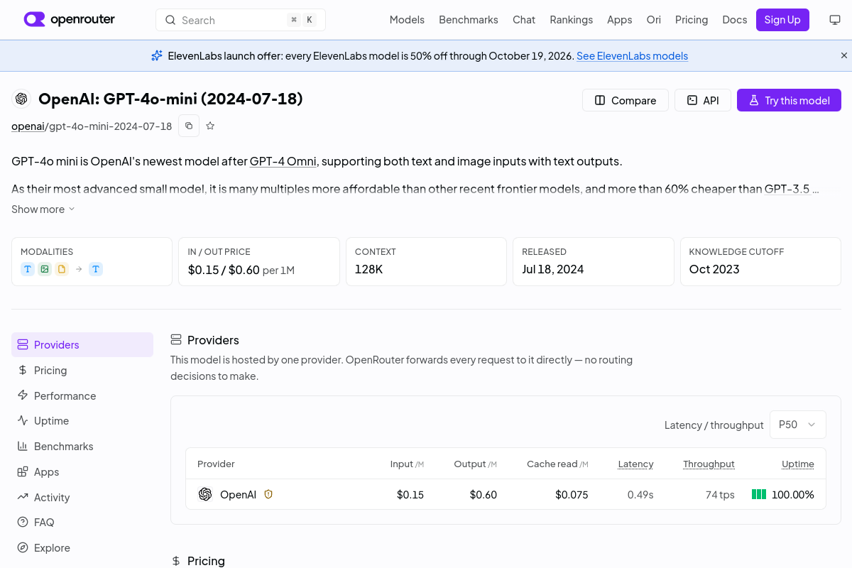The height and width of the screenshot is (568, 852).
Task: Jump to Performance in the sidebar
Action: 82,396
